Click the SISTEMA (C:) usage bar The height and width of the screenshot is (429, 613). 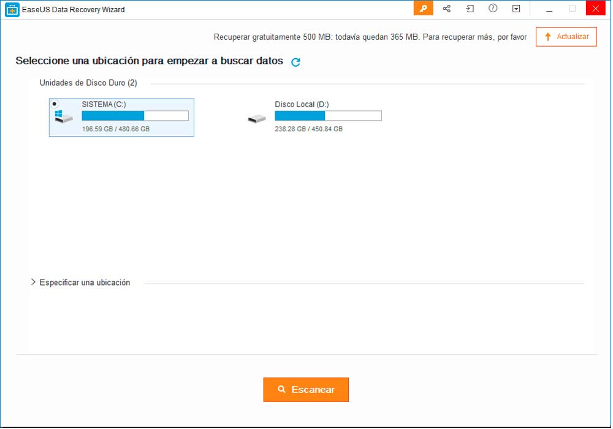[x=135, y=116]
